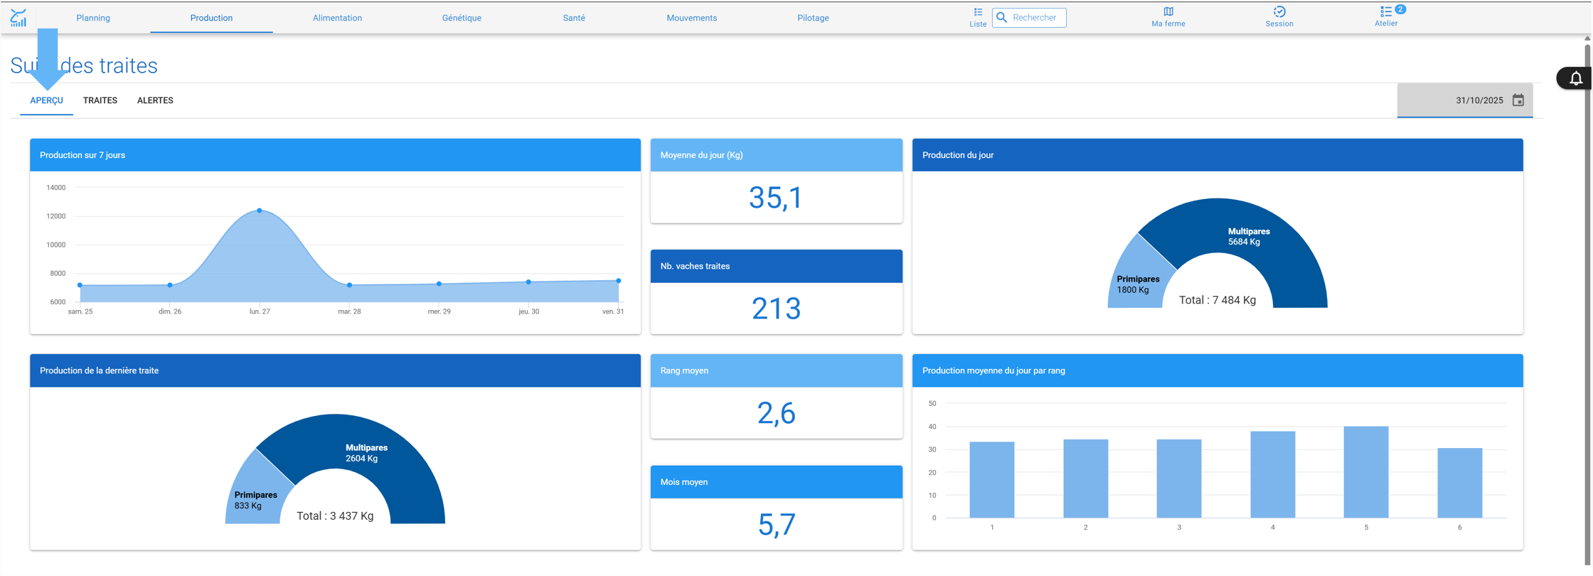Screen dimensions: 1593x576
Task: Open the Atelier checklist icon
Action: click(x=1386, y=11)
